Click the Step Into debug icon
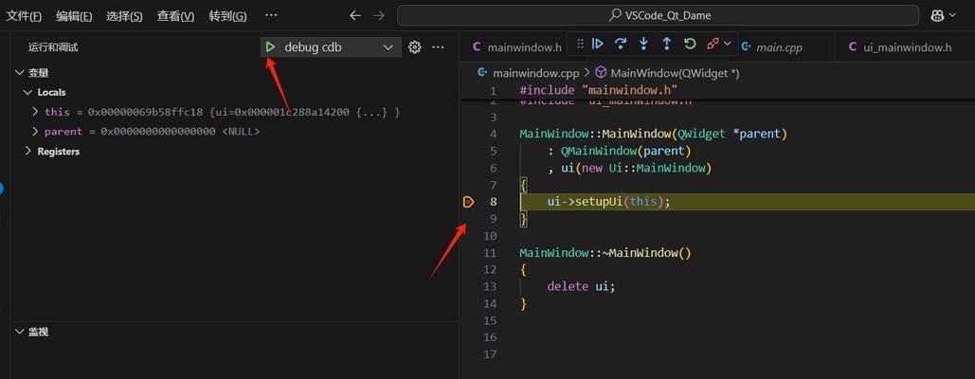 643,44
